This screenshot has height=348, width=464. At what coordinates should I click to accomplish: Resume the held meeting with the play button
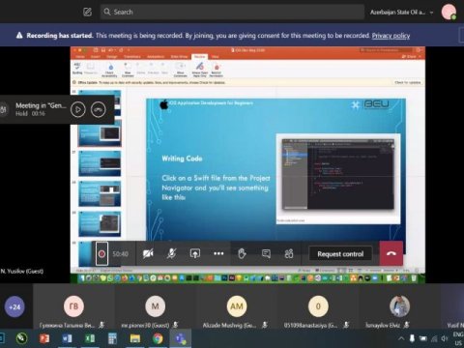point(78,109)
